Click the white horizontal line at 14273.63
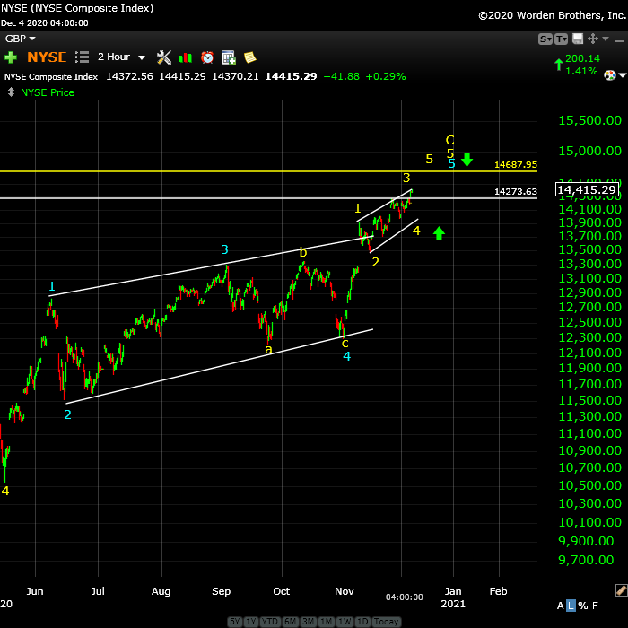 [x=268, y=198]
